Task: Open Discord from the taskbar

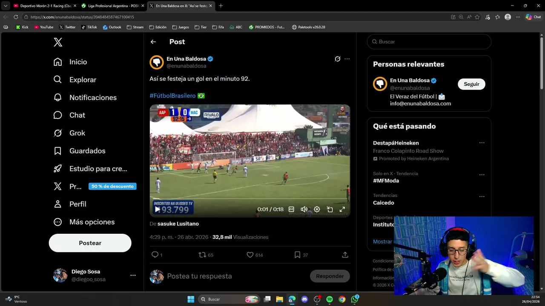Action: pos(304,299)
